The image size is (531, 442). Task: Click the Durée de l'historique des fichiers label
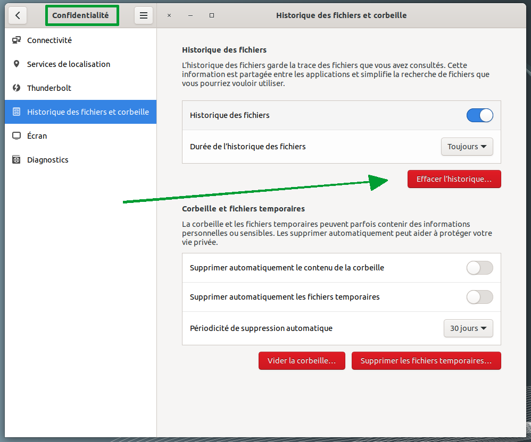pos(247,147)
